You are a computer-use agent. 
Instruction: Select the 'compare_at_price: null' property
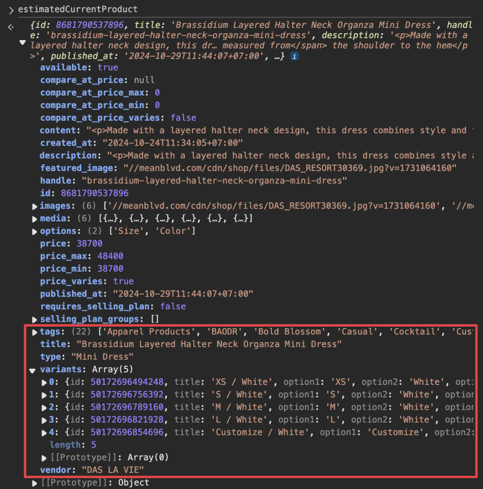point(97,80)
